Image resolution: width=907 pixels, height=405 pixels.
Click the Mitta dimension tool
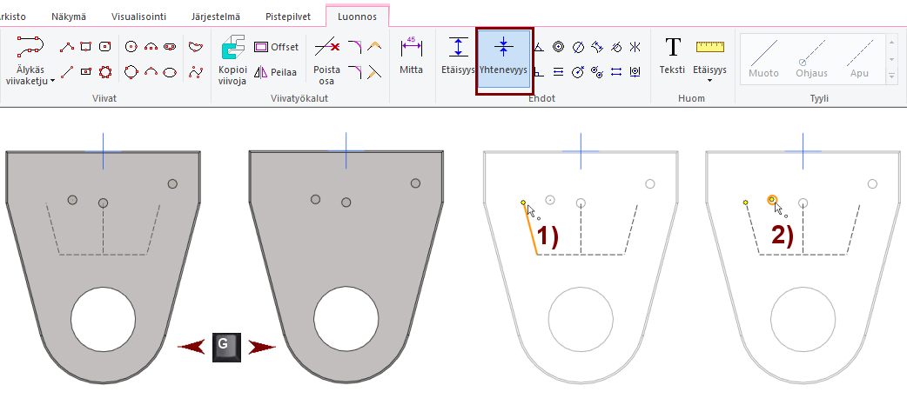point(411,57)
